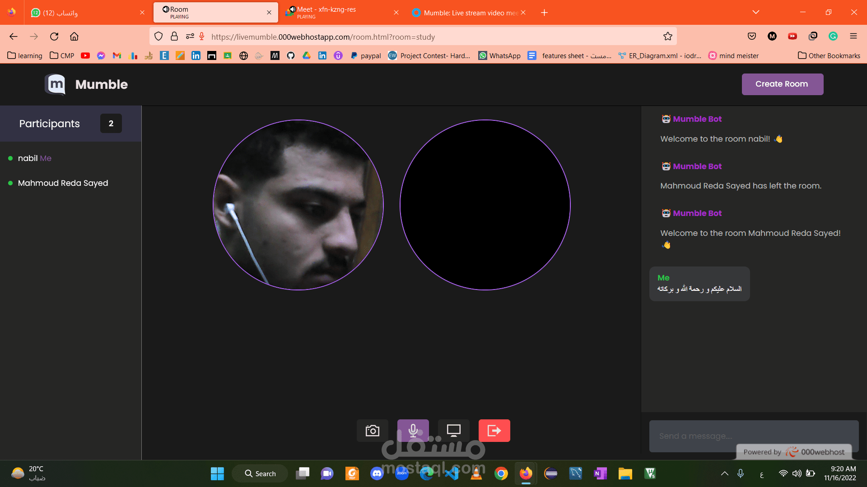
Task: Click nabil's circular video thumbnail
Action: (x=298, y=205)
